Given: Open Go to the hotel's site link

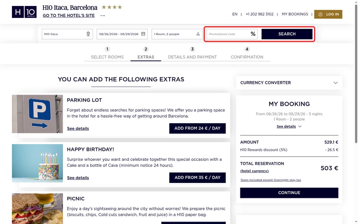Looking at the screenshot, I should tap(69, 16).
